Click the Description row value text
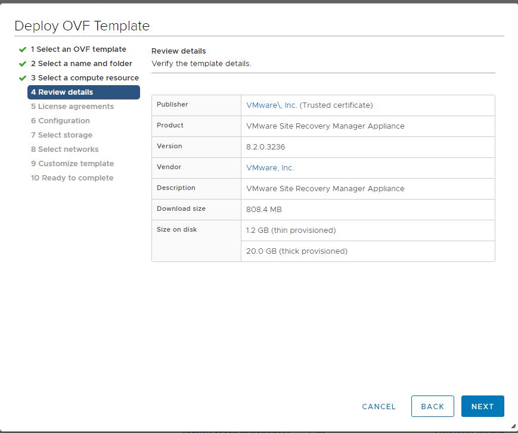This screenshot has height=433, width=518. [x=325, y=188]
